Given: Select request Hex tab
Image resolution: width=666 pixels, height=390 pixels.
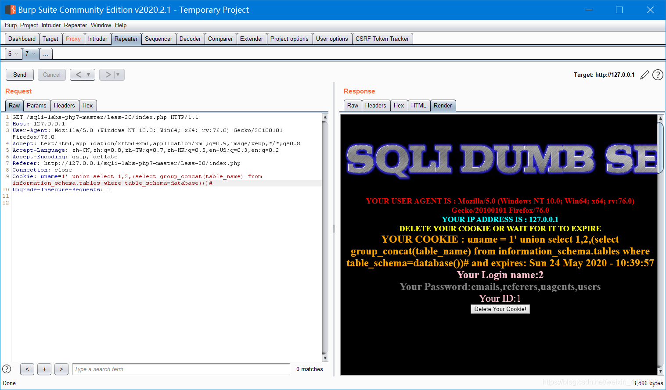Looking at the screenshot, I should click(x=88, y=105).
